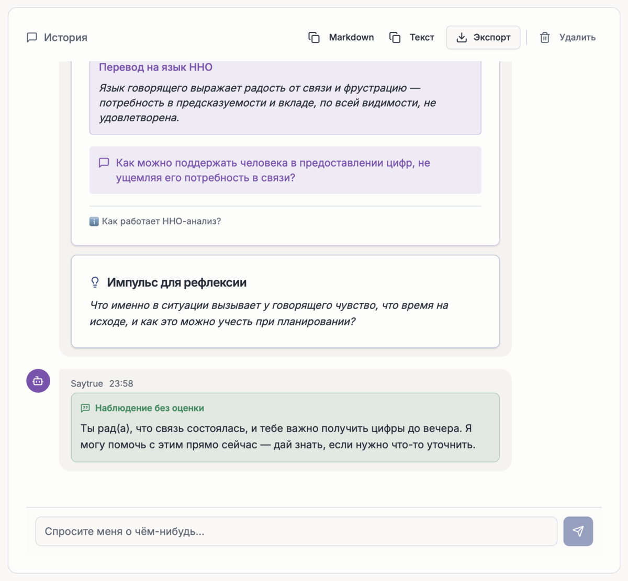Click the translation text Язык говорящего выражает
This screenshot has width=628, height=581.
click(267, 103)
